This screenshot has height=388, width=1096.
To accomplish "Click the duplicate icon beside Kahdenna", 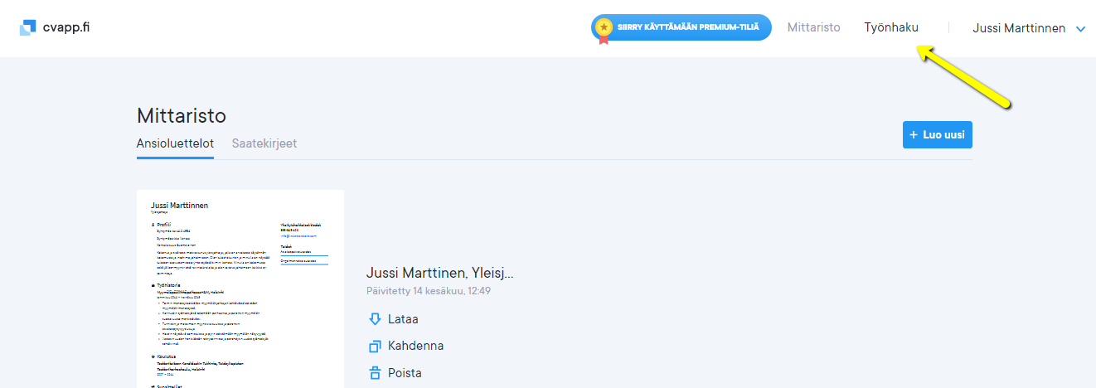I will point(374,346).
